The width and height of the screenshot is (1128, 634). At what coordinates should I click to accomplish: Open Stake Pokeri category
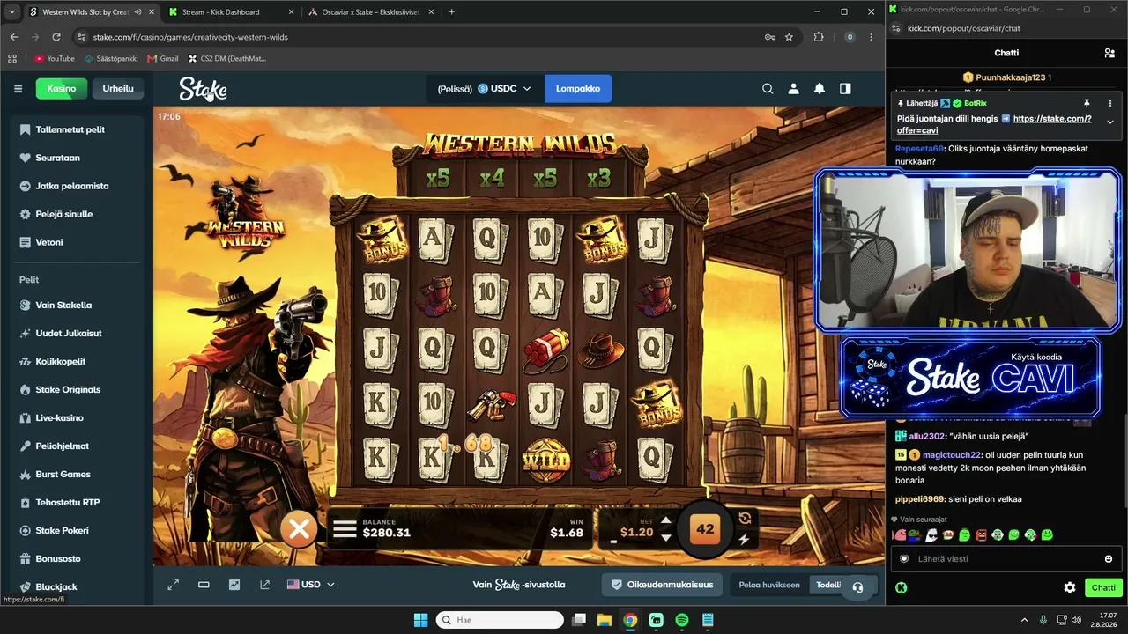tap(78, 530)
